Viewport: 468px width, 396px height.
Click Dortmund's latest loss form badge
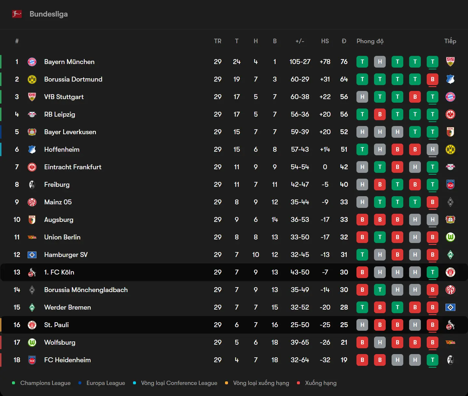click(x=432, y=79)
